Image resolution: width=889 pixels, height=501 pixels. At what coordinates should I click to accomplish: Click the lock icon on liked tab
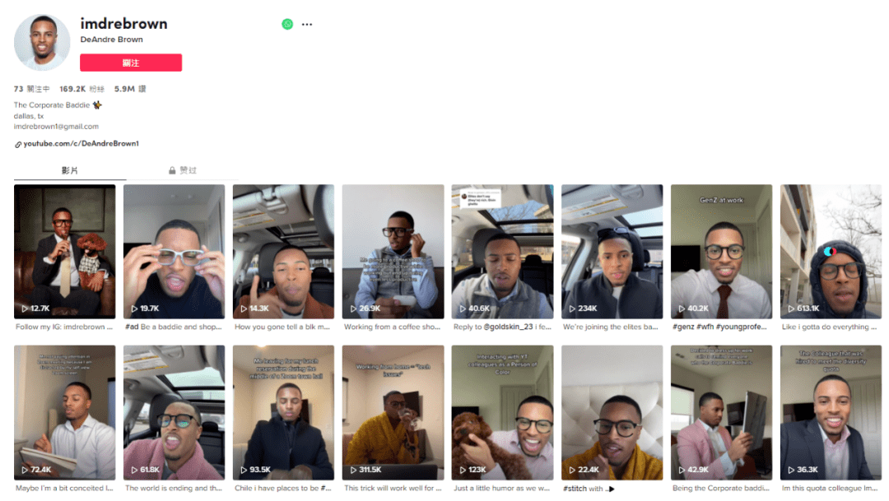(x=172, y=170)
